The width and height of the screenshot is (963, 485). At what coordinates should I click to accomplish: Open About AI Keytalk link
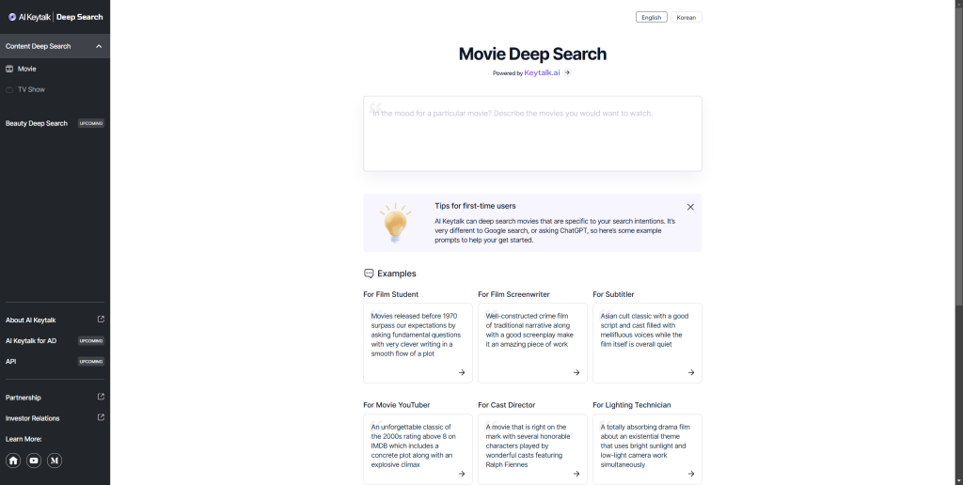click(x=31, y=320)
